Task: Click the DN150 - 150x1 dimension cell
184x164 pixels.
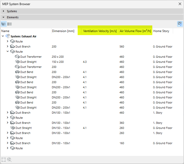Action: (61, 128)
